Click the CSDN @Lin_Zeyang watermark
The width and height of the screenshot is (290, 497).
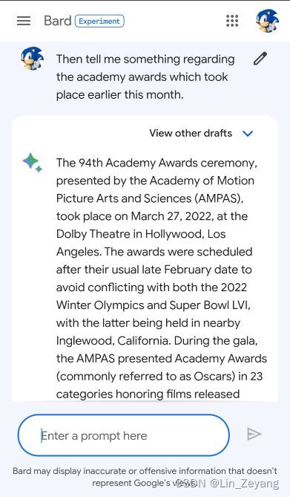pos(227,484)
